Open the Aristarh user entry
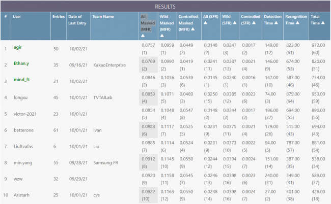This screenshot has width=331, height=204. tap(21, 195)
